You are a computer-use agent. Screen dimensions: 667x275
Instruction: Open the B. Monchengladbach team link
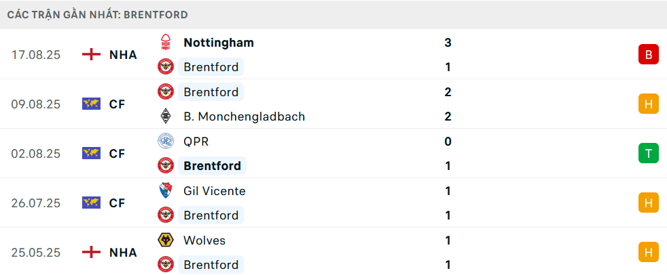tap(244, 117)
